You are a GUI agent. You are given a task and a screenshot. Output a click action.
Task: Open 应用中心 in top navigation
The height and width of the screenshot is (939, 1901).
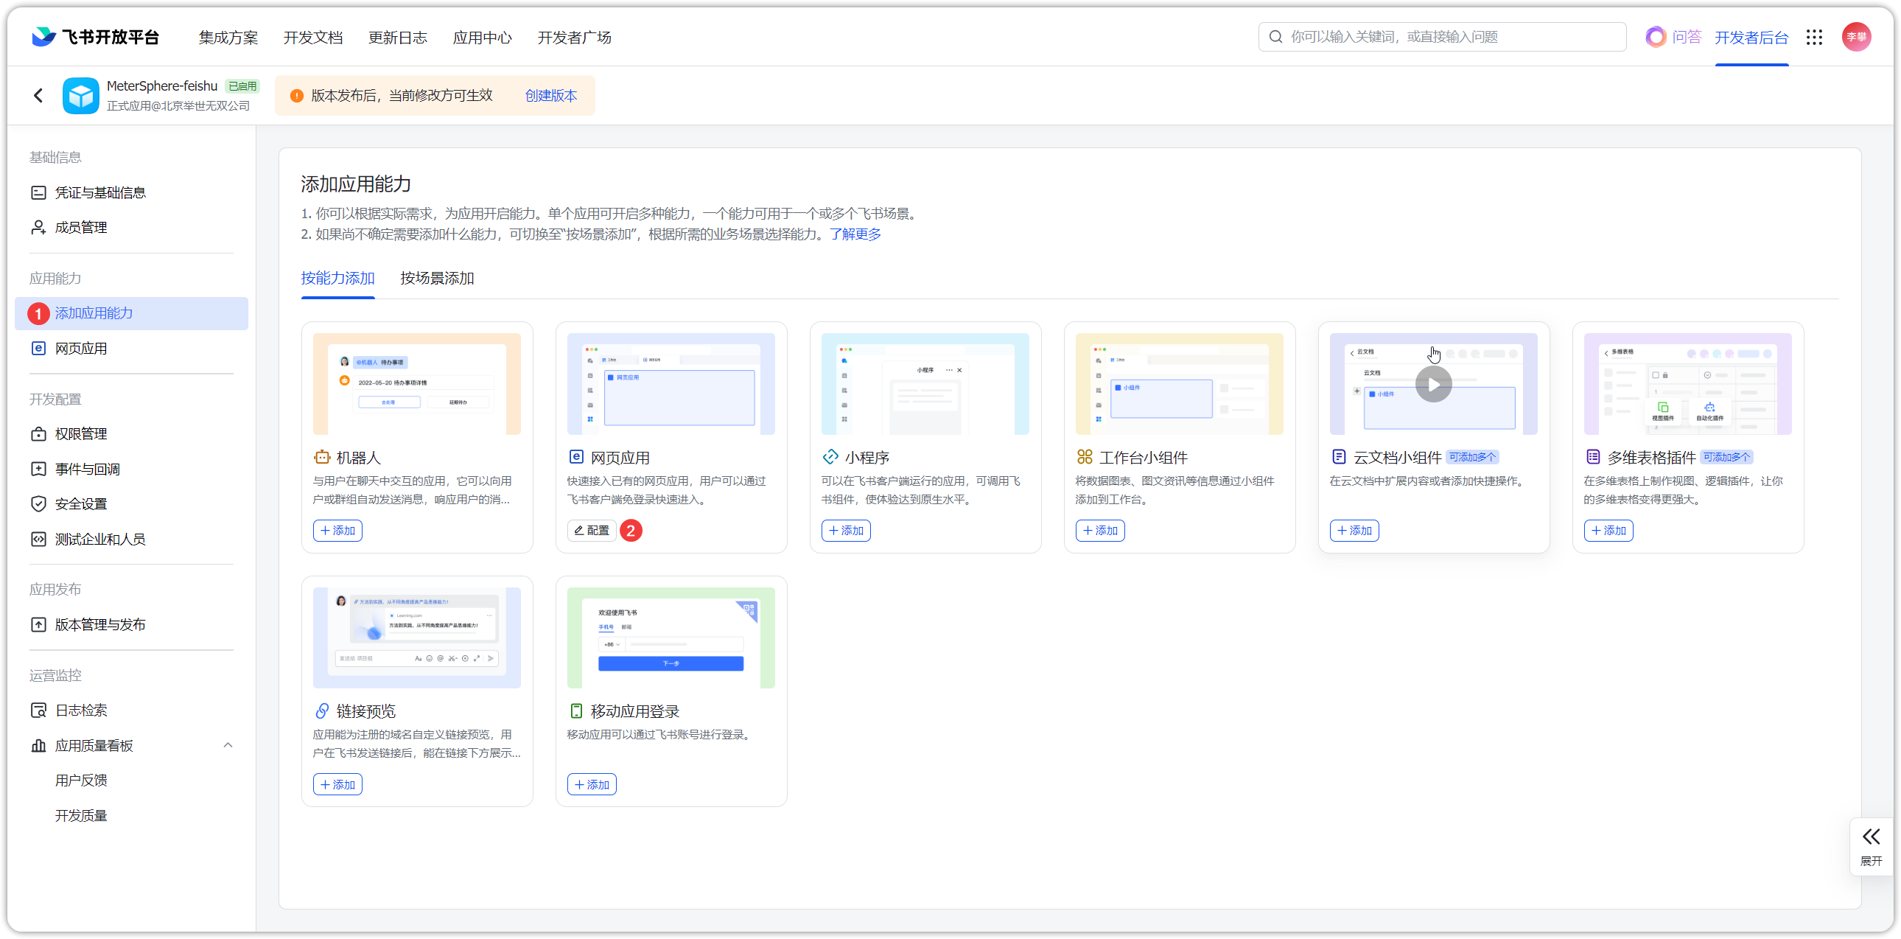482,37
